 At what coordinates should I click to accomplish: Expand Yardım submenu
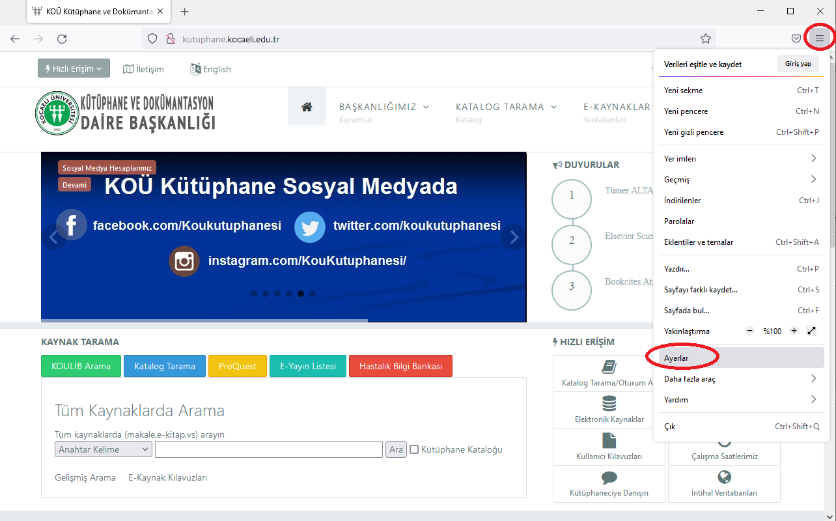(x=741, y=400)
